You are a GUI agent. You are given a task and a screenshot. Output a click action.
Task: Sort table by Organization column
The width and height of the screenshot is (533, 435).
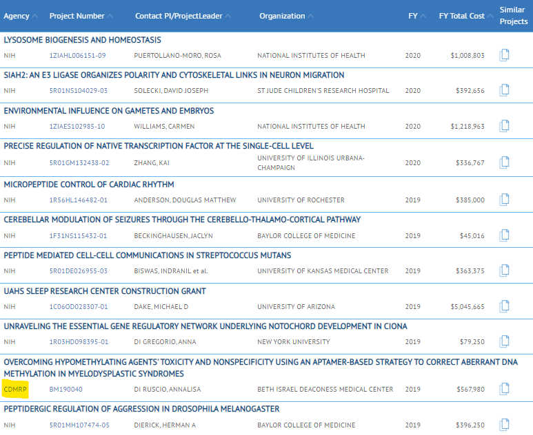286,16
